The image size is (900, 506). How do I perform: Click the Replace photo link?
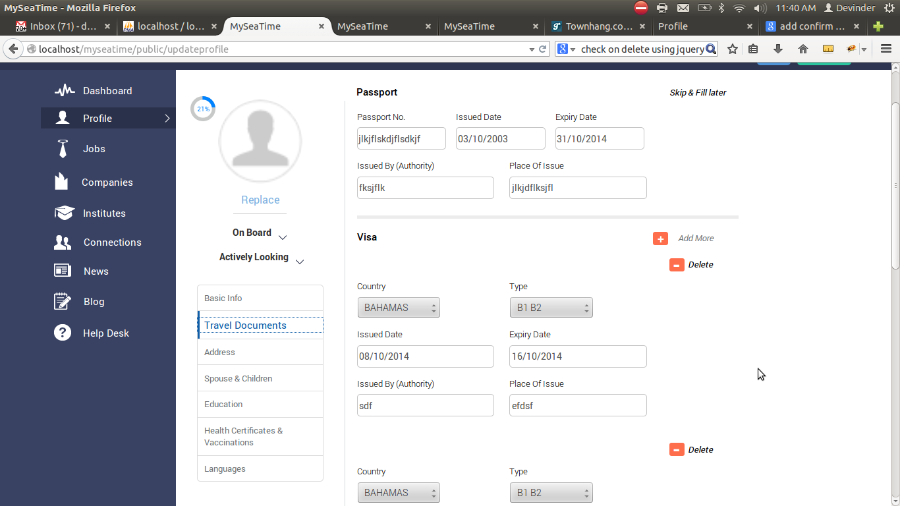coord(260,200)
